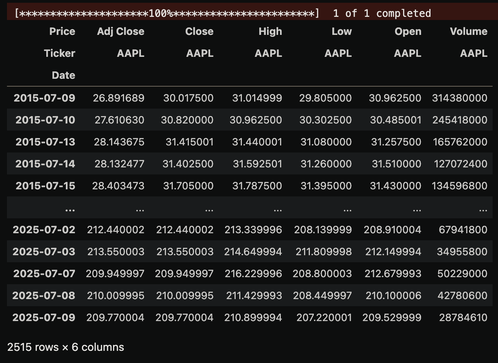Click Volume value 165762000
498x363 pixels.
click(460, 142)
